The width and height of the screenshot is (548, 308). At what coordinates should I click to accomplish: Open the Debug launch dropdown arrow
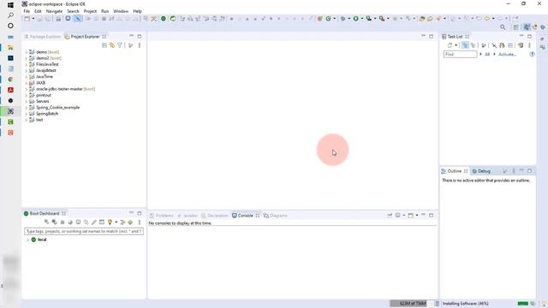click(348, 19)
